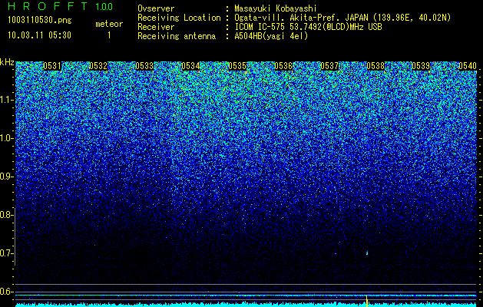Click the 0540 time marker
This screenshot has width=483, height=307.
[x=468, y=66]
